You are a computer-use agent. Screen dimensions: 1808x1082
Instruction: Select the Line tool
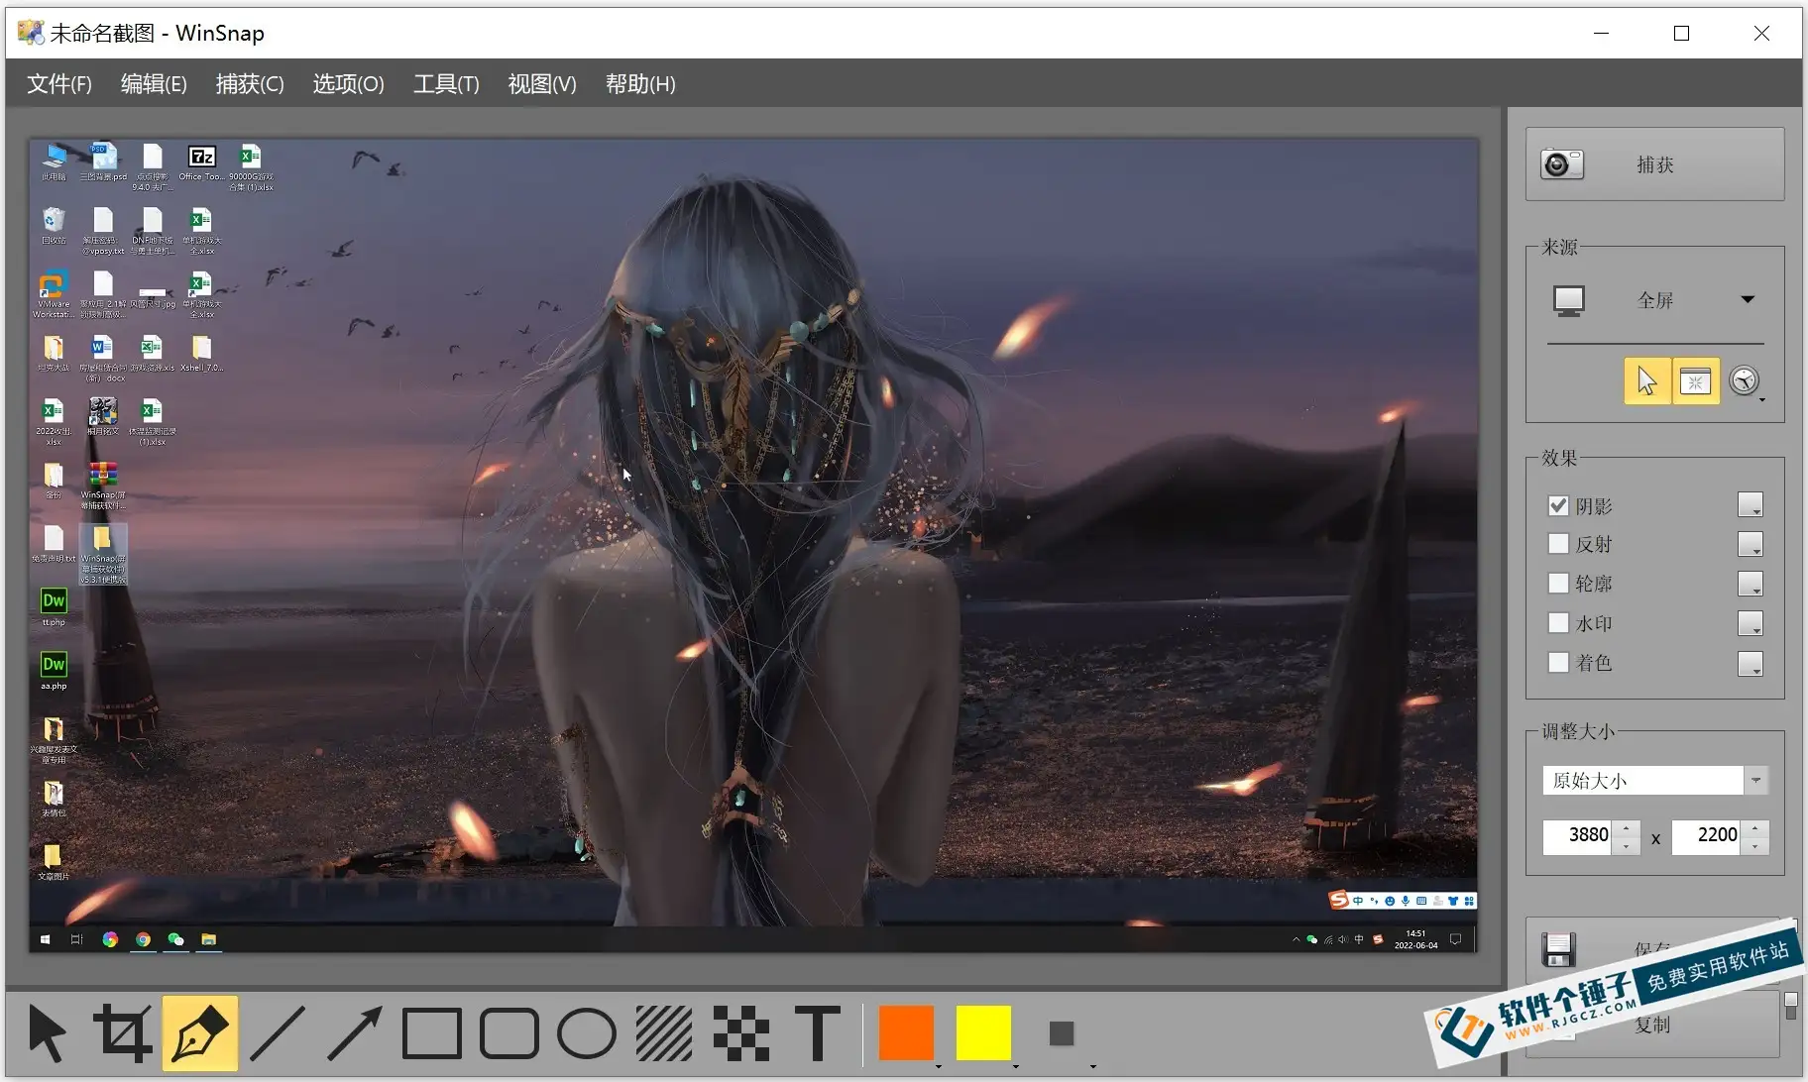tap(278, 1033)
